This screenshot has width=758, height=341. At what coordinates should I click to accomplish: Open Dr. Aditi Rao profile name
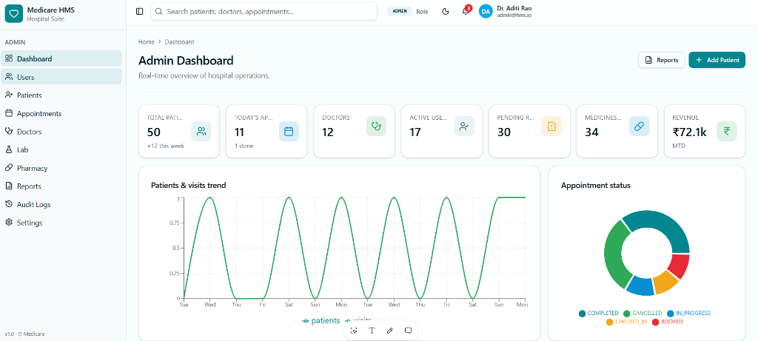(514, 8)
